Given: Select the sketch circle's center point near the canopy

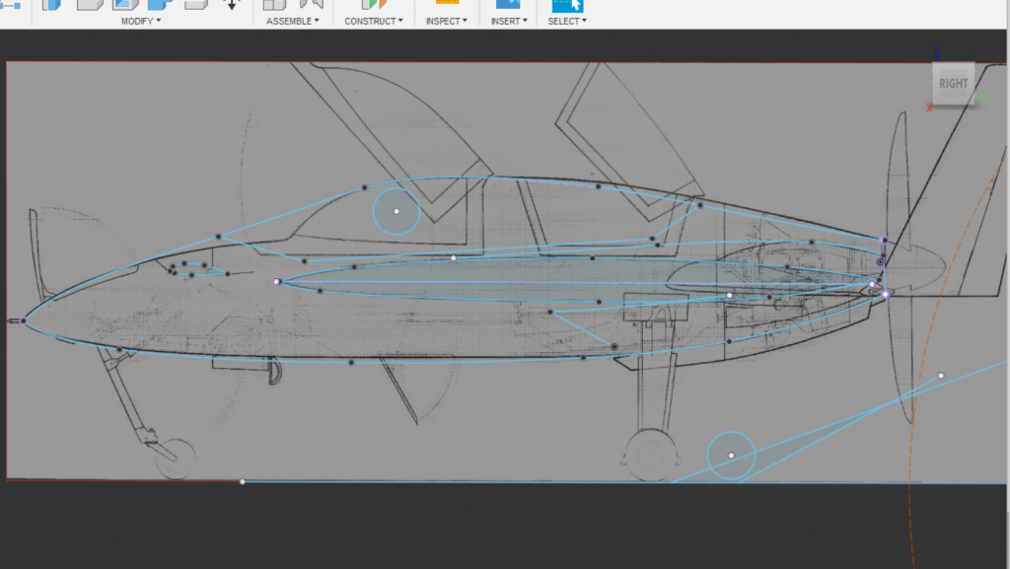Looking at the screenshot, I should (397, 211).
